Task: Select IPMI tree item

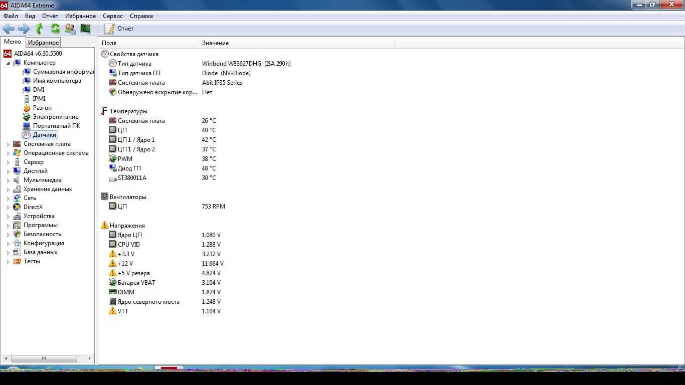Action: pos(34,99)
